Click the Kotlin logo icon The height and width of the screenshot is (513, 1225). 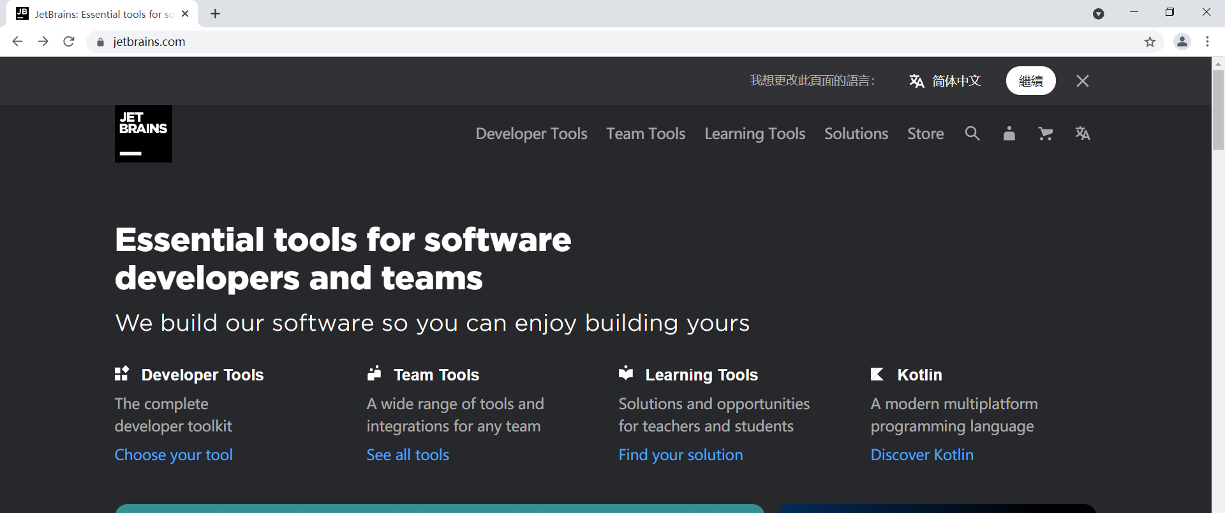877,374
